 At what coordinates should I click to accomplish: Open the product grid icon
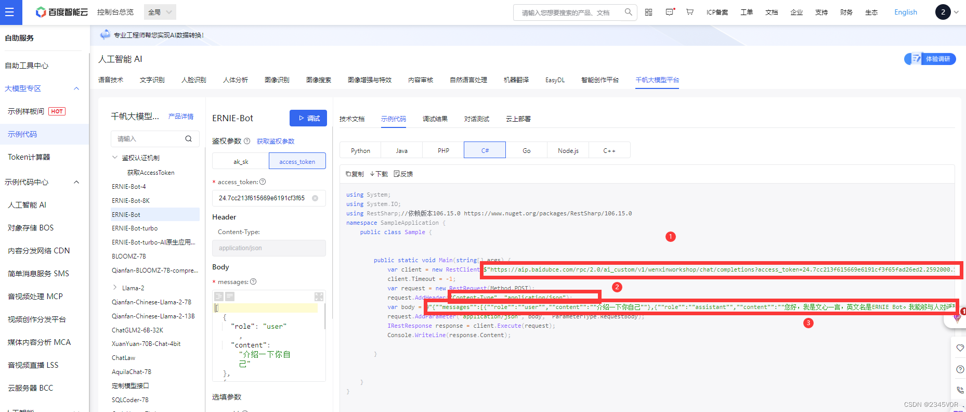click(x=648, y=12)
